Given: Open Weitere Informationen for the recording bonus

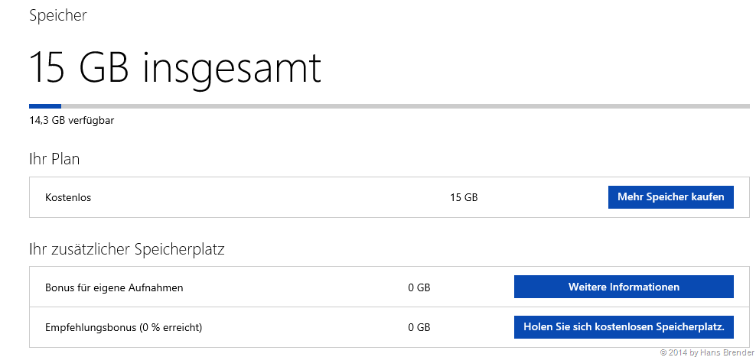Looking at the screenshot, I should pyautogui.click(x=623, y=287).
